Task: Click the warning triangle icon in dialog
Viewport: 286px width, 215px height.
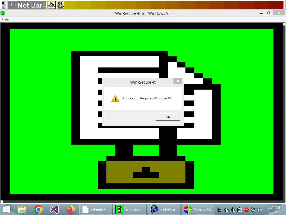Action: (115, 98)
